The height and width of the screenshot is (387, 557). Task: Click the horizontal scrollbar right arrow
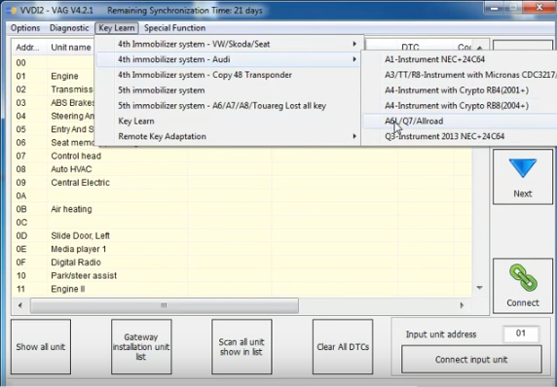pos(462,305)
